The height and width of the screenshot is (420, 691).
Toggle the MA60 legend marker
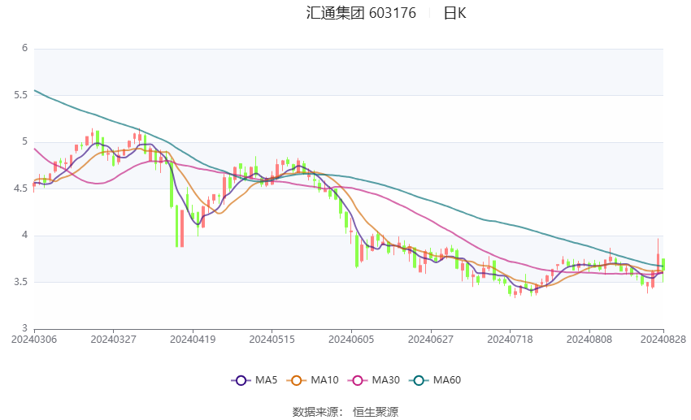419,380
